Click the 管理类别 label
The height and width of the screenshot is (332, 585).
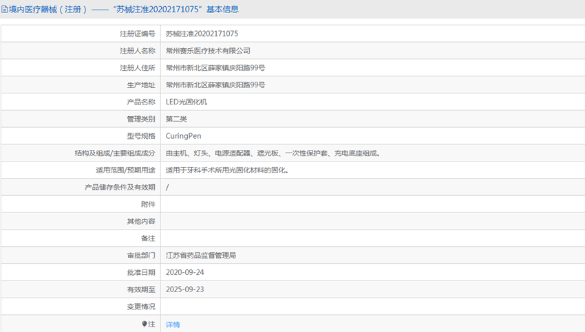(x=141, y=119)
